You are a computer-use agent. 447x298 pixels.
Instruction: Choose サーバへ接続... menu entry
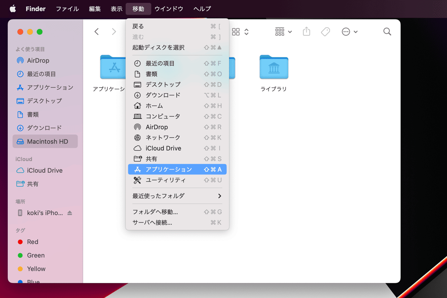click(177, 222)
